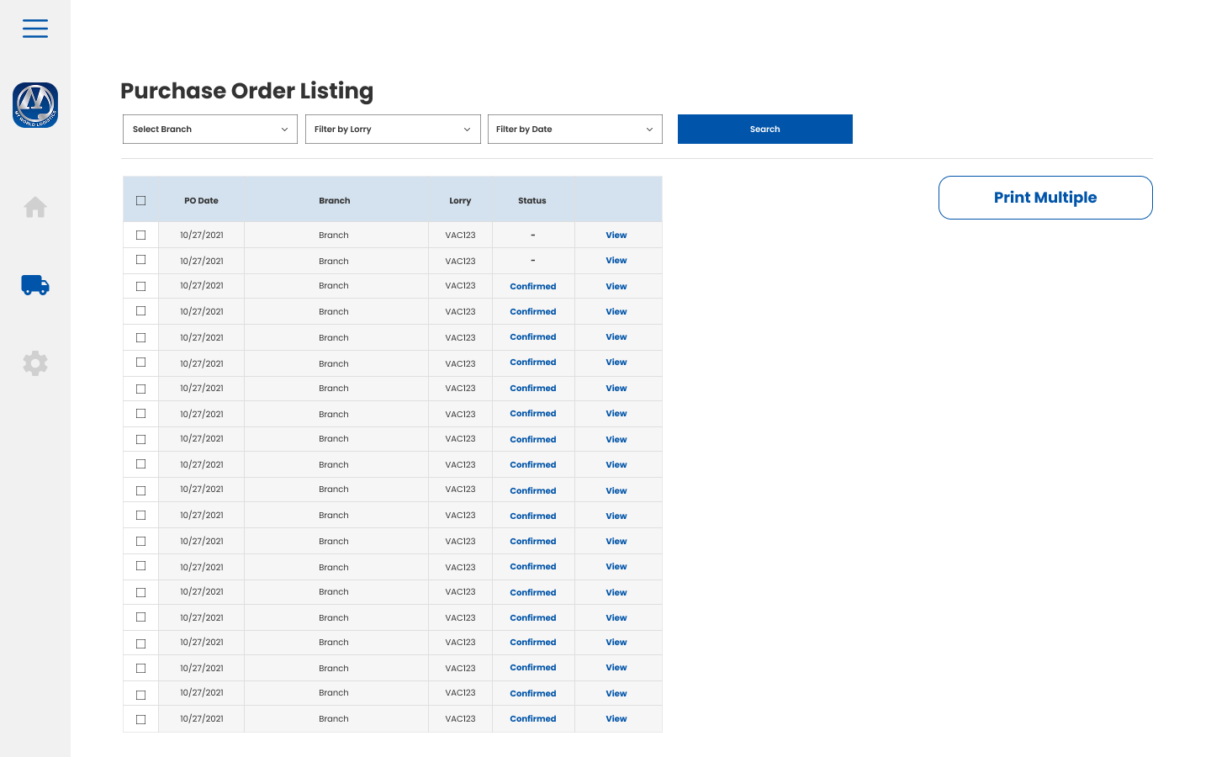This screenshot has height=757, width=1211.
Task: Expand the Select Branch dropdown
Action: 210,130
